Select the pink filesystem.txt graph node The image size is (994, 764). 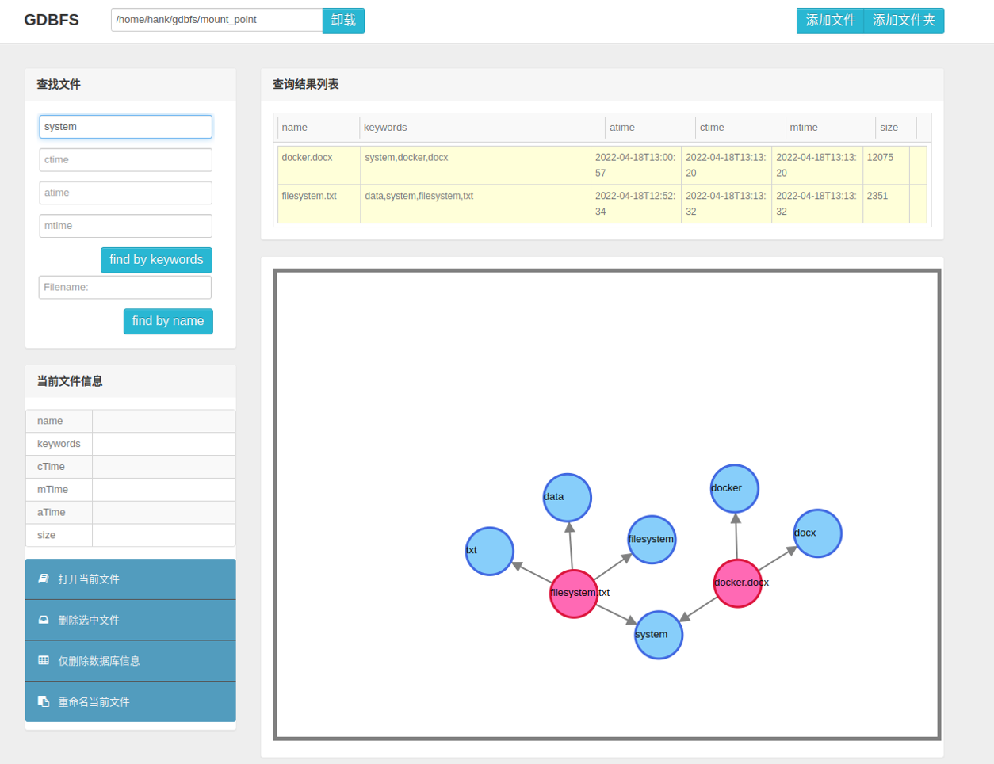tap(573, 594)
